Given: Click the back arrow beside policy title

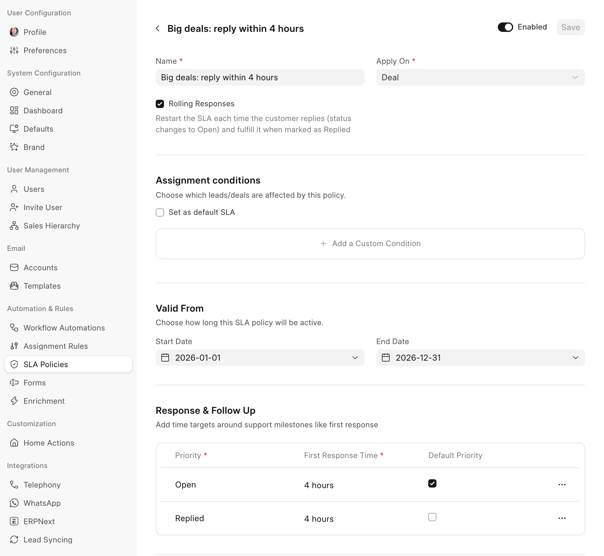Looking at the screenshot, I should (158, 29).
